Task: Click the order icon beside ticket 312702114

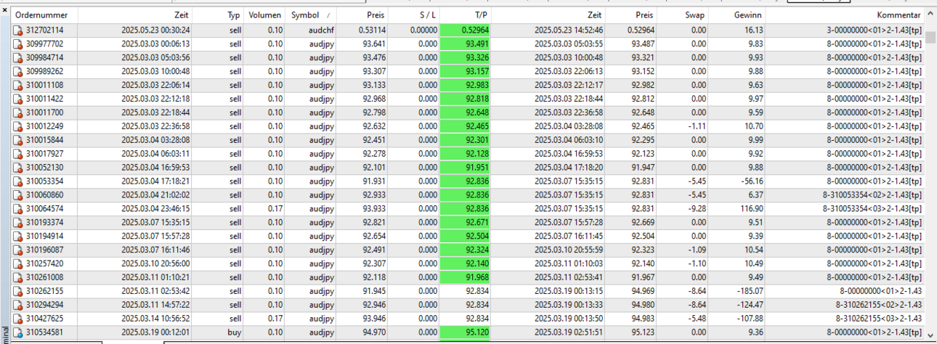Action: point(18,30)
